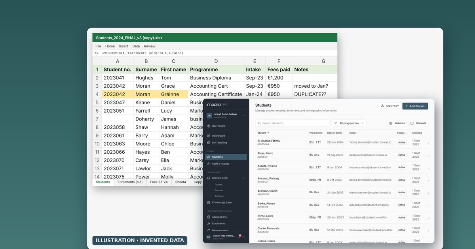Switch to the Enrolments (old) sheet tab

coord(130,182)
